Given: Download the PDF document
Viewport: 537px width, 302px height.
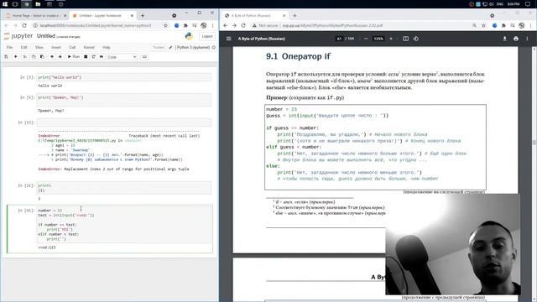Looking at the screenshot, I should (x=504, y=39).
